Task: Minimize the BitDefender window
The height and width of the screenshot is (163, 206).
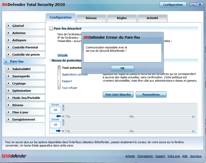Action: (x=193, y=5)
